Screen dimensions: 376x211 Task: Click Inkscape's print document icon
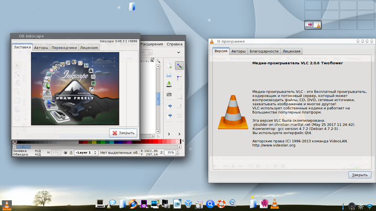point(169,94)
